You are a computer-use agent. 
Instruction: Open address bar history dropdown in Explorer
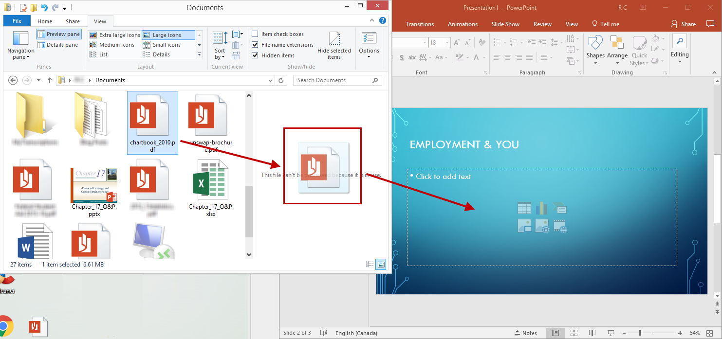point(271,80)
